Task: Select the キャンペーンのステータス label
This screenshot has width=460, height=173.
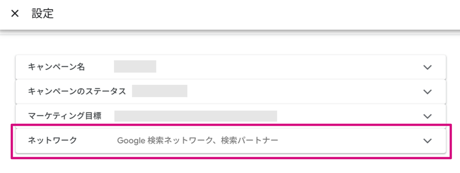Action: click(x=77, y=91)
